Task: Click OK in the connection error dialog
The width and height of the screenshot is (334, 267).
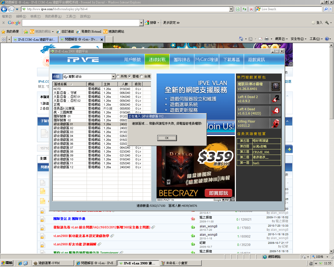Action: [167, 138]
